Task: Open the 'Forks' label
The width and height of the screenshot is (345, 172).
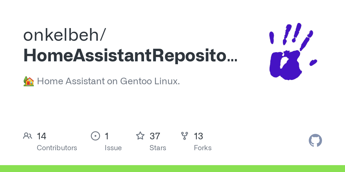Action: click(203, 148)
